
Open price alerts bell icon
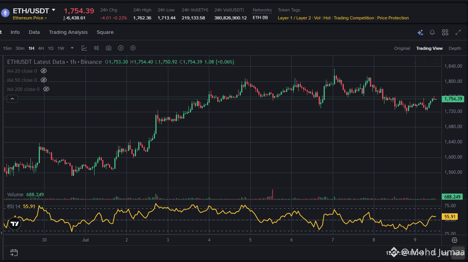(432, 33)
